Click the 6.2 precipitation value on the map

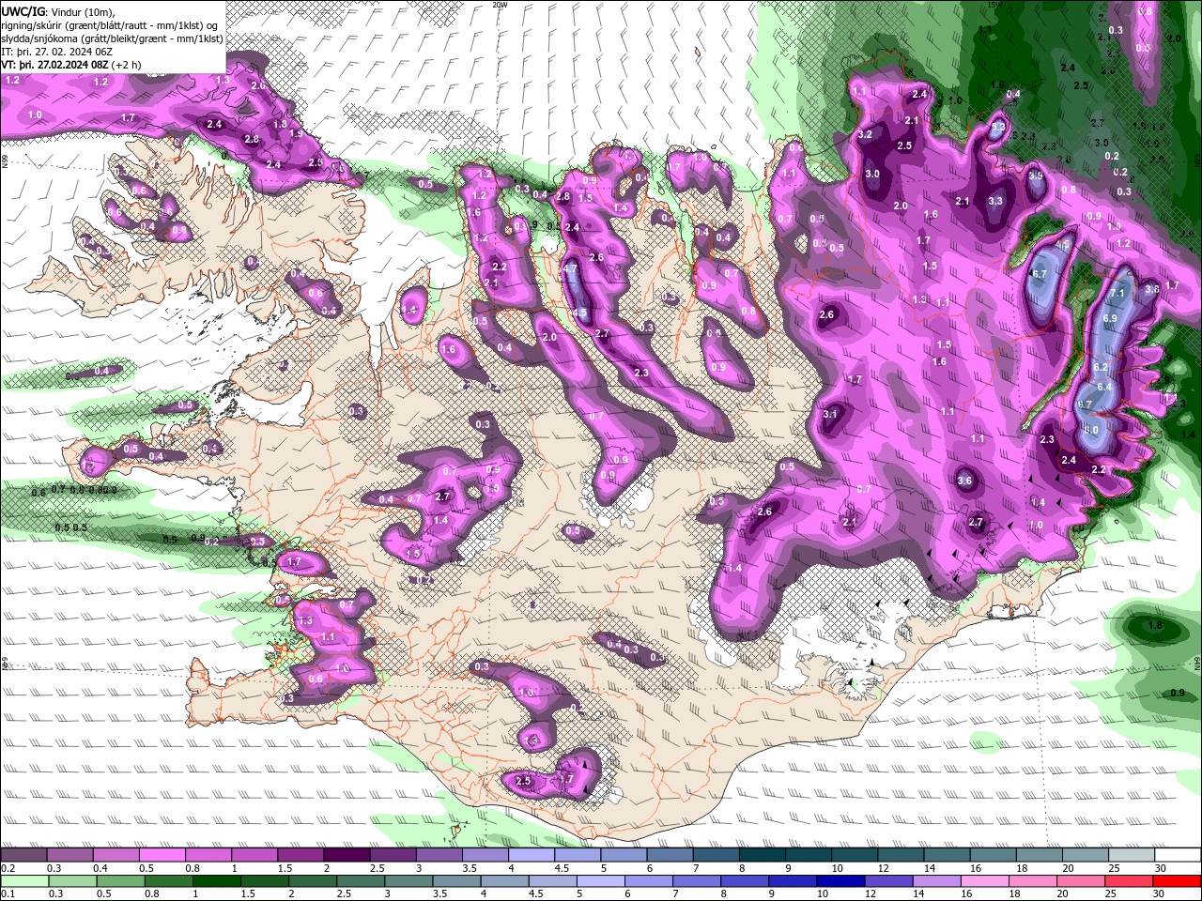coord(1102,367)
